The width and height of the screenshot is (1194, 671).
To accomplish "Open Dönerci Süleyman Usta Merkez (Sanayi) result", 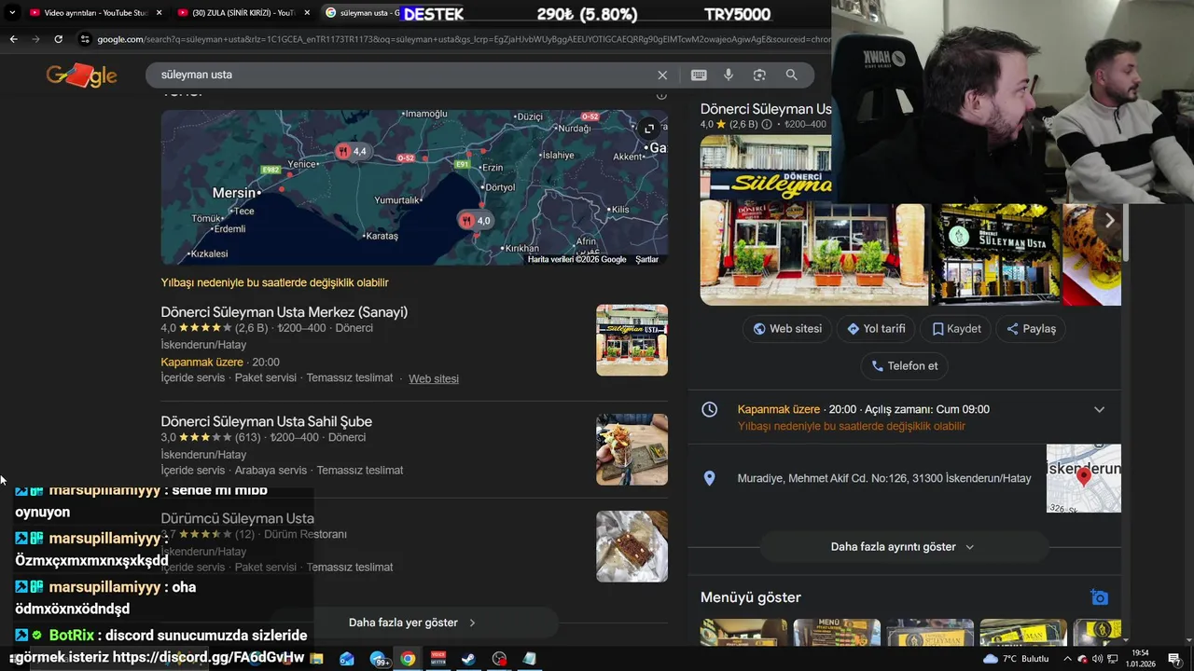I will [284, 312].
